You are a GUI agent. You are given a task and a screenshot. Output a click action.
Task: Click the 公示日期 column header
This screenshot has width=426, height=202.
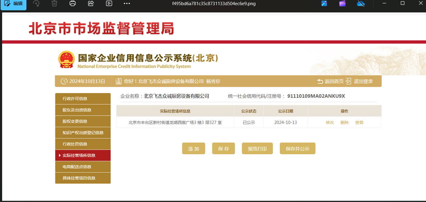tap(286, 111)
